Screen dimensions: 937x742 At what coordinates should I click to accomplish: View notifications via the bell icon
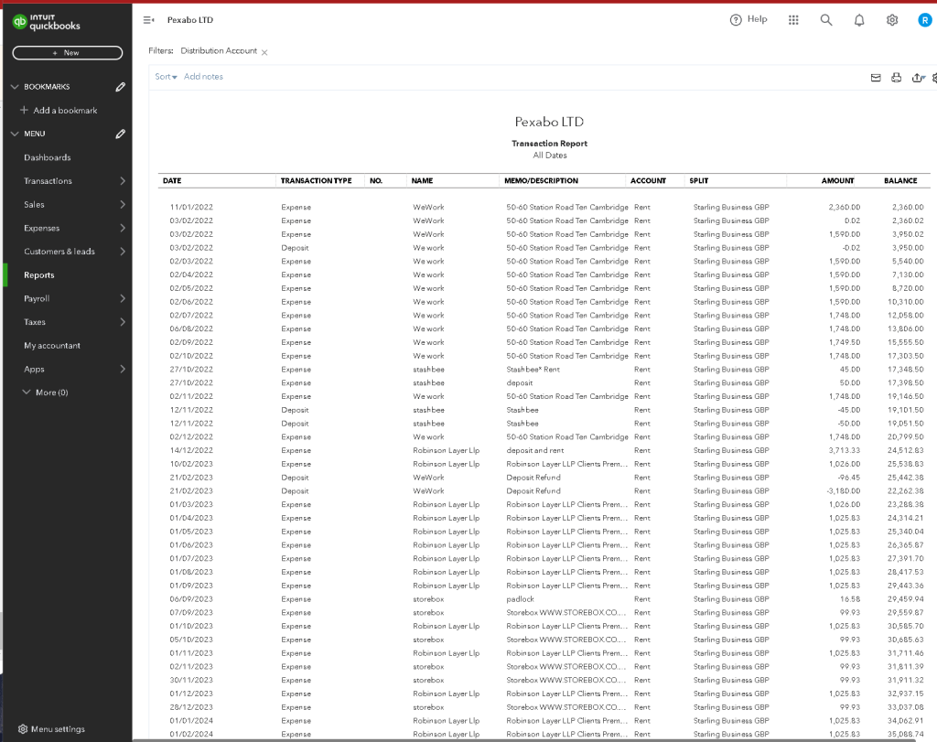(858, 20)
